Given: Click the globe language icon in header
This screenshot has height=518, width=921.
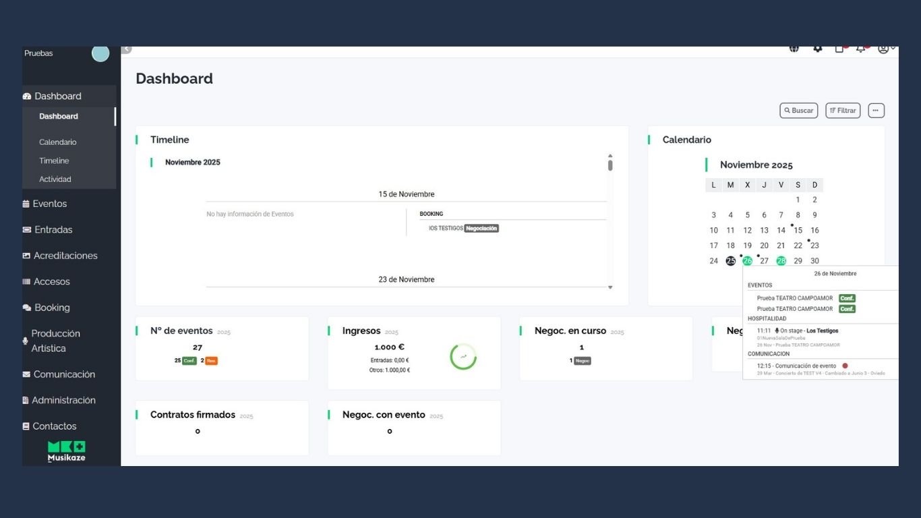Looking at the screenshot, I should 794,49.
